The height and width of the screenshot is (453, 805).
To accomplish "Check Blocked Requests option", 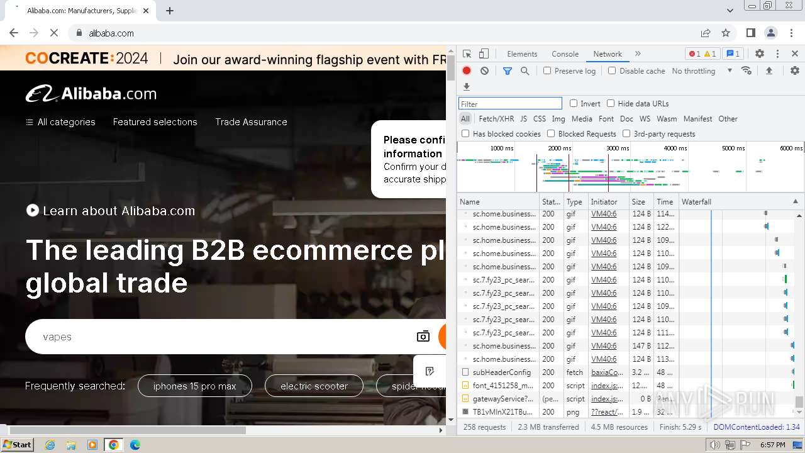I will tap(551, 133).
